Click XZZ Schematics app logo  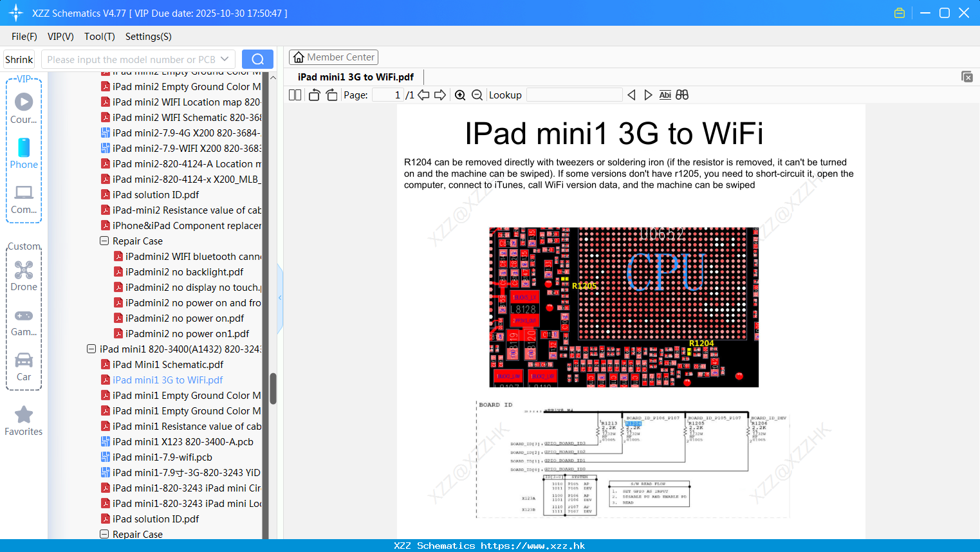point(16,13)
